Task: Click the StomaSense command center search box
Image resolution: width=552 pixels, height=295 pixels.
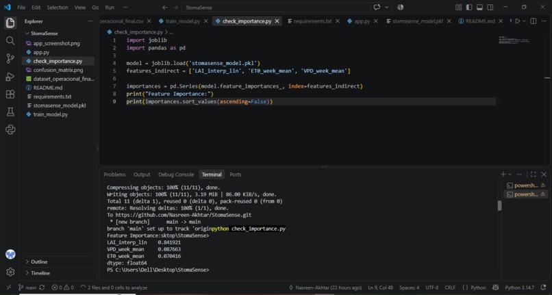Action: (276, 8)
